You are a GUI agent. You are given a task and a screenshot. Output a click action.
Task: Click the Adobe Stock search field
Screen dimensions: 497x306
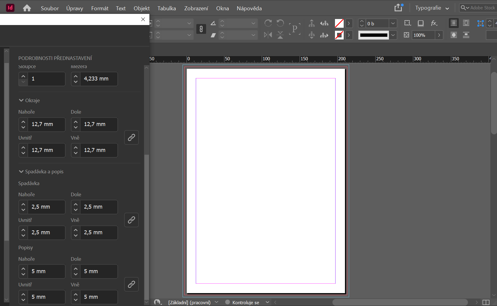[479, 8]
